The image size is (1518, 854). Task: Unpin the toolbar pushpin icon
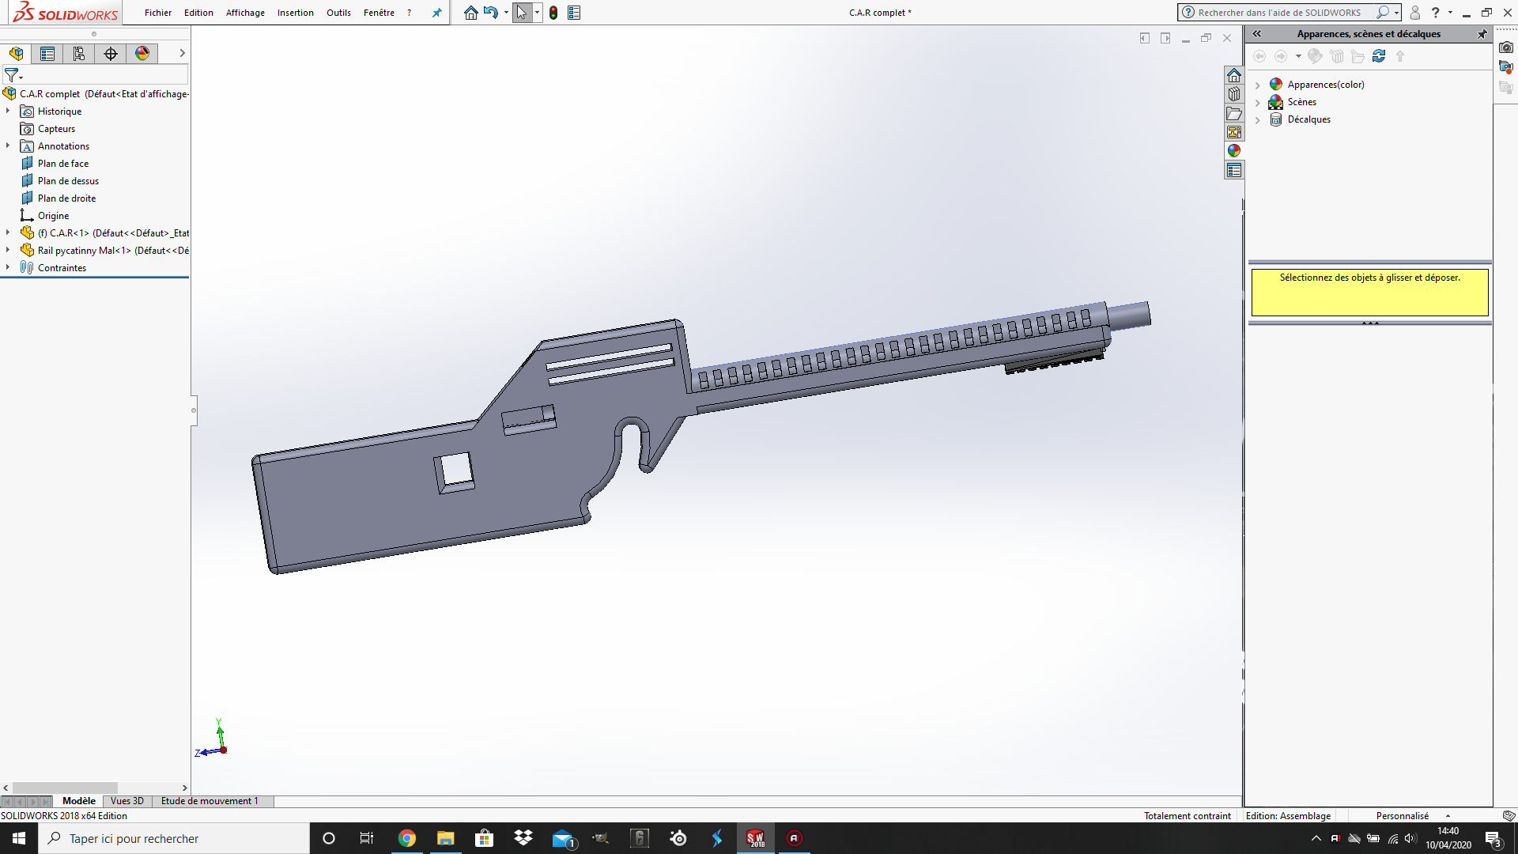pos(437,13)
